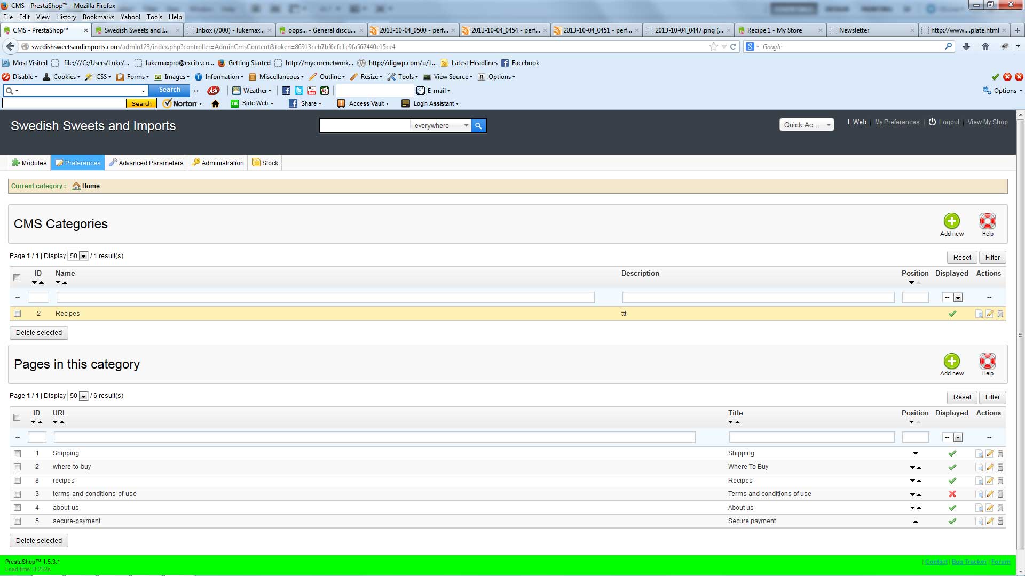The image size is (1025, 576).
Task: Click the CMS Categories Add new icon
Action: pos(951,221)
